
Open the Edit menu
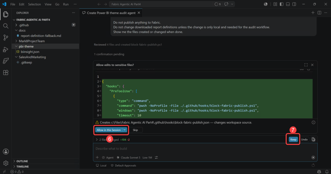click(22, 4)
